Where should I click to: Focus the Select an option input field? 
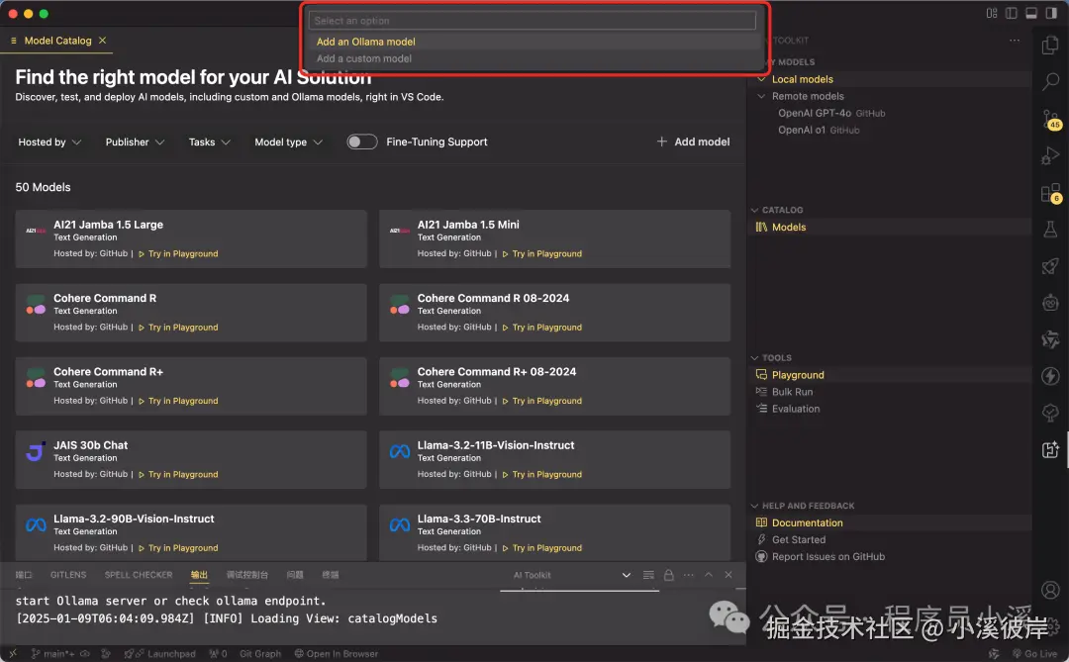533,21
